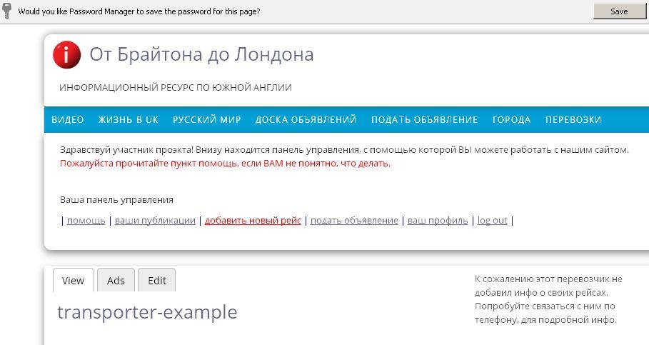
Task: Open the Edit tab
Action: 157,281
